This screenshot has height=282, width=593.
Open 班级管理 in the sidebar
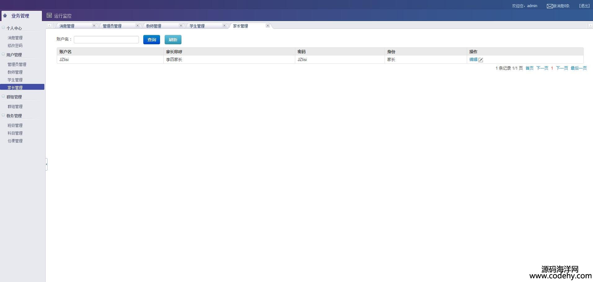click(15, 125)
